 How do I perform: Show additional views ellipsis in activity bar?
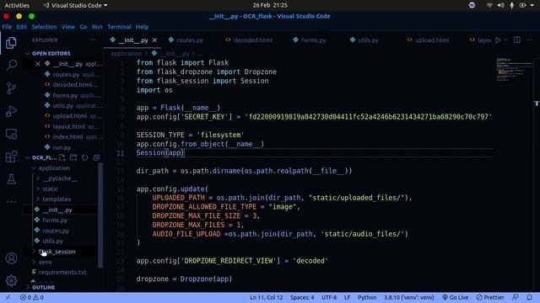[x=11, y=201]
